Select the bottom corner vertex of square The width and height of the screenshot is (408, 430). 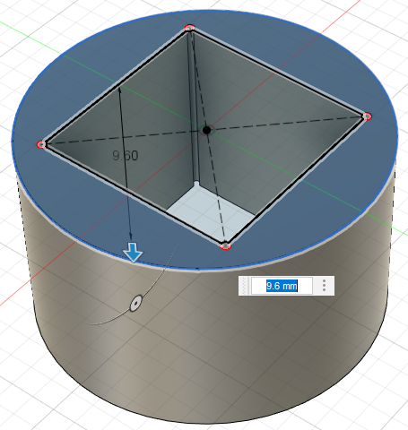[225, 245]
